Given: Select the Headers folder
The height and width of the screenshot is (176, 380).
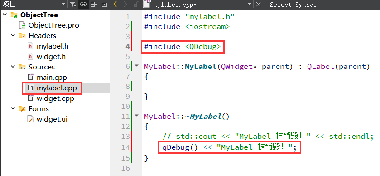Looking at the screenshot, I should click(x=43, y=36).
